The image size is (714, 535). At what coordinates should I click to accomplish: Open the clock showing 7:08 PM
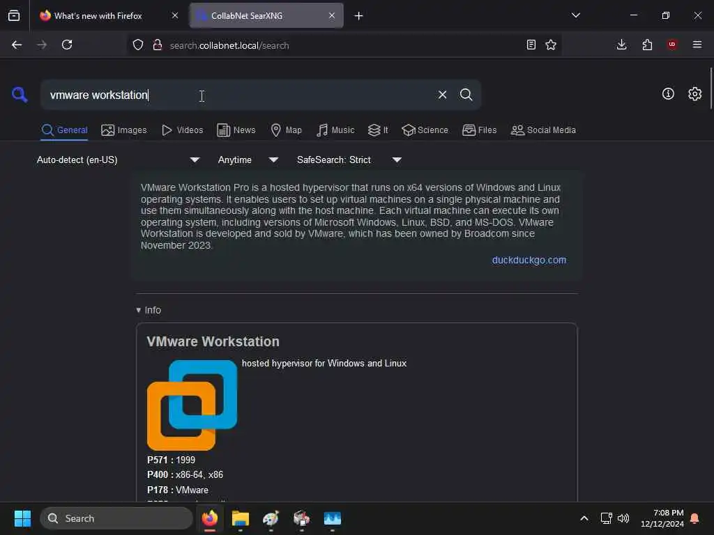click(662, 518)
